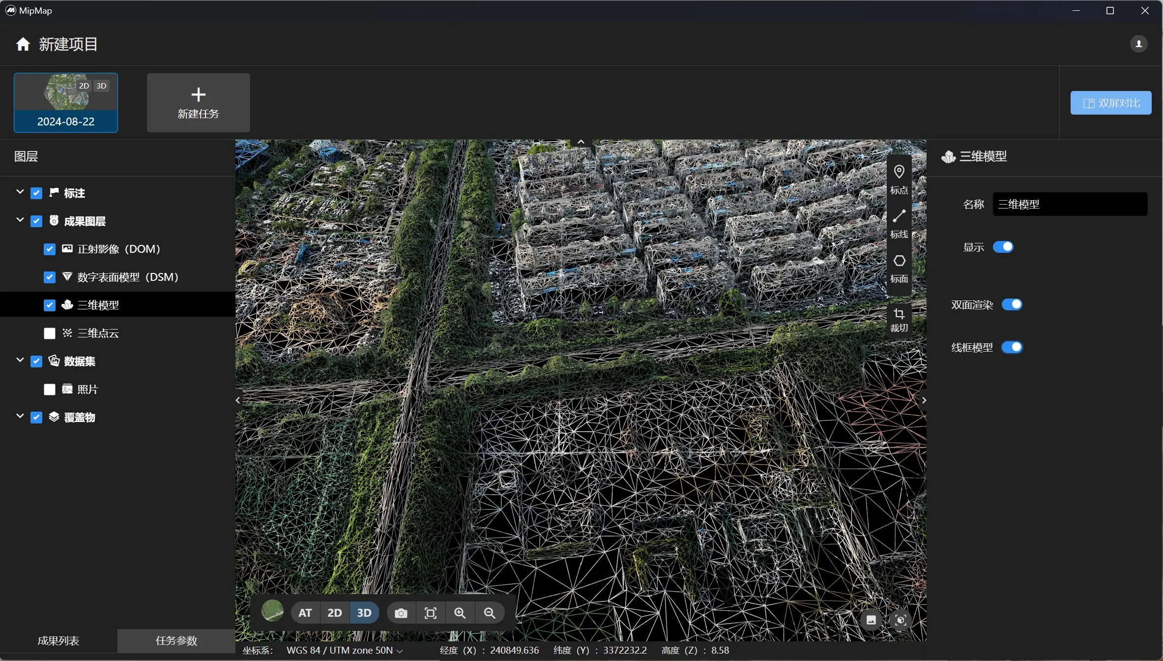Viewport: 1163px width, 661px height.
Task: Zoom in using the magnifier plus icon
Action: click(x=460, y=613)
